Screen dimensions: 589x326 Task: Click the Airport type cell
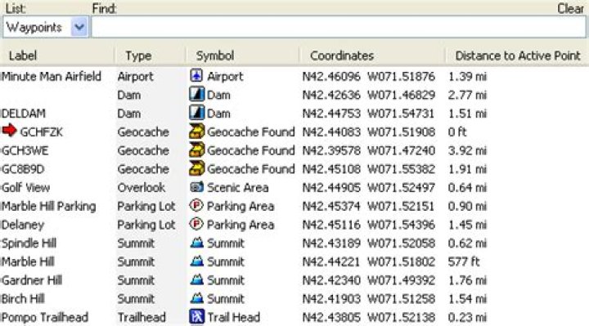135,77
